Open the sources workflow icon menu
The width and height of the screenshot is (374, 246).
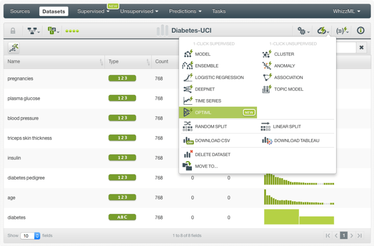tap(33, 31)
